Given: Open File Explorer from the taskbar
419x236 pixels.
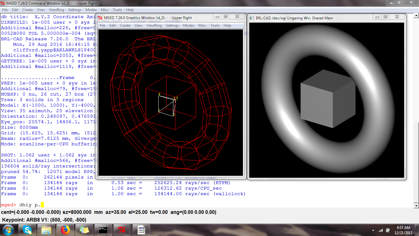Looking at the screenshot, I should 46,230.
